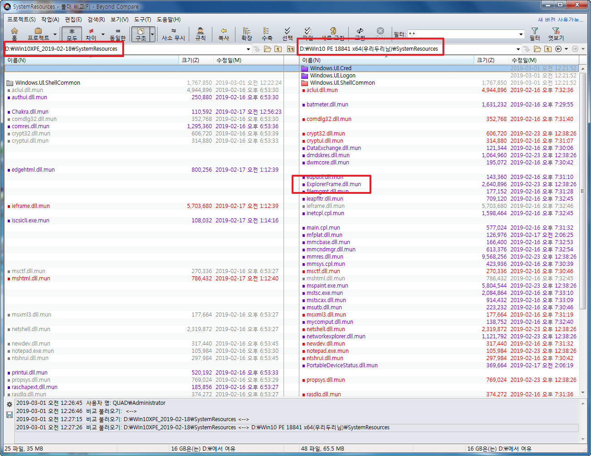
Task: Sort the left pane by 수정일(M)
Action: pos(249,60)
